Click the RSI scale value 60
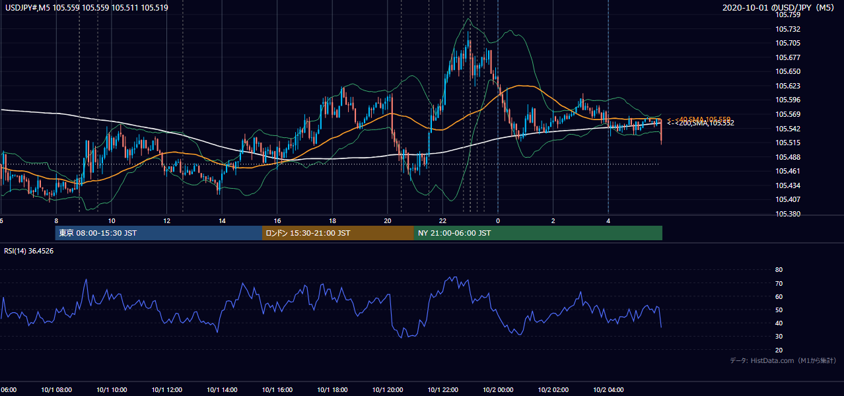The height and width of the screenshot is (396, 844). (779, 296)
